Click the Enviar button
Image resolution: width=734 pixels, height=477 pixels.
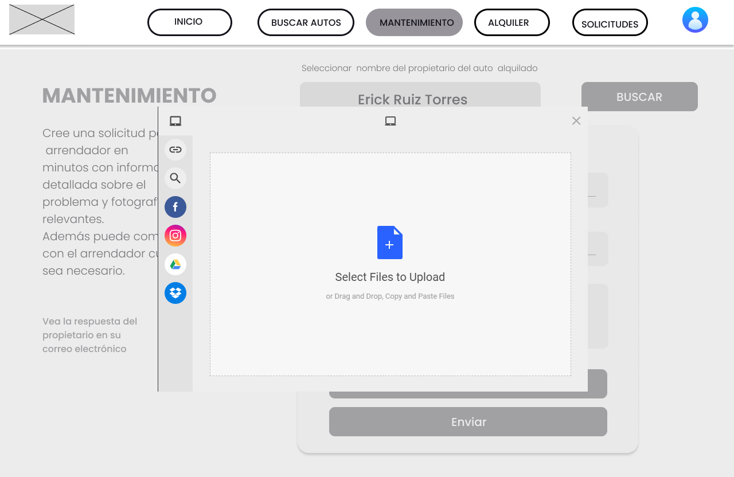point(468,421)
